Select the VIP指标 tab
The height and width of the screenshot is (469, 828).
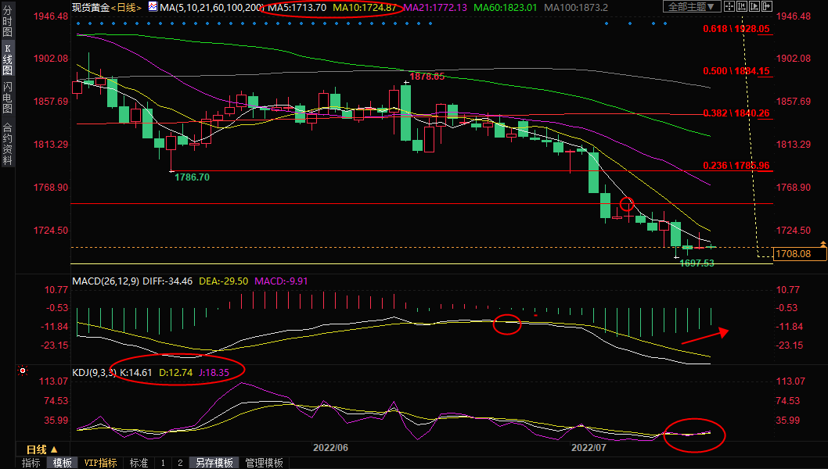pyautogui.click(x=101, y=463)
